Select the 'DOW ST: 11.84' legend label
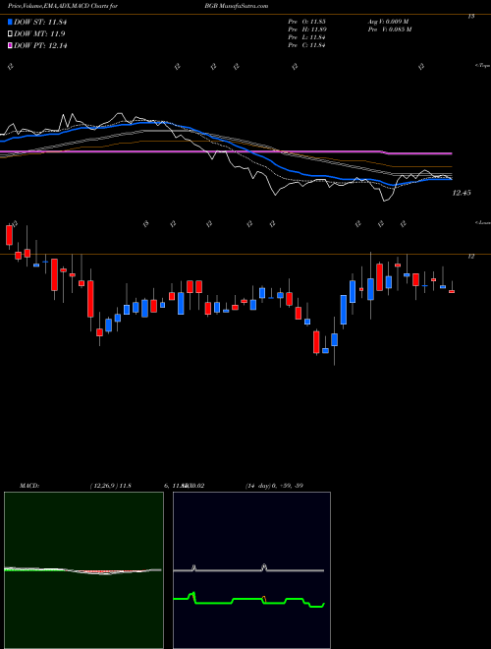The image size is (491, 649). (x=40, y=22)
